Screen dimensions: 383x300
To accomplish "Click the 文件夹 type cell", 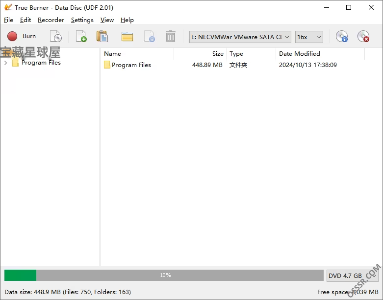I will pos(238,65).
